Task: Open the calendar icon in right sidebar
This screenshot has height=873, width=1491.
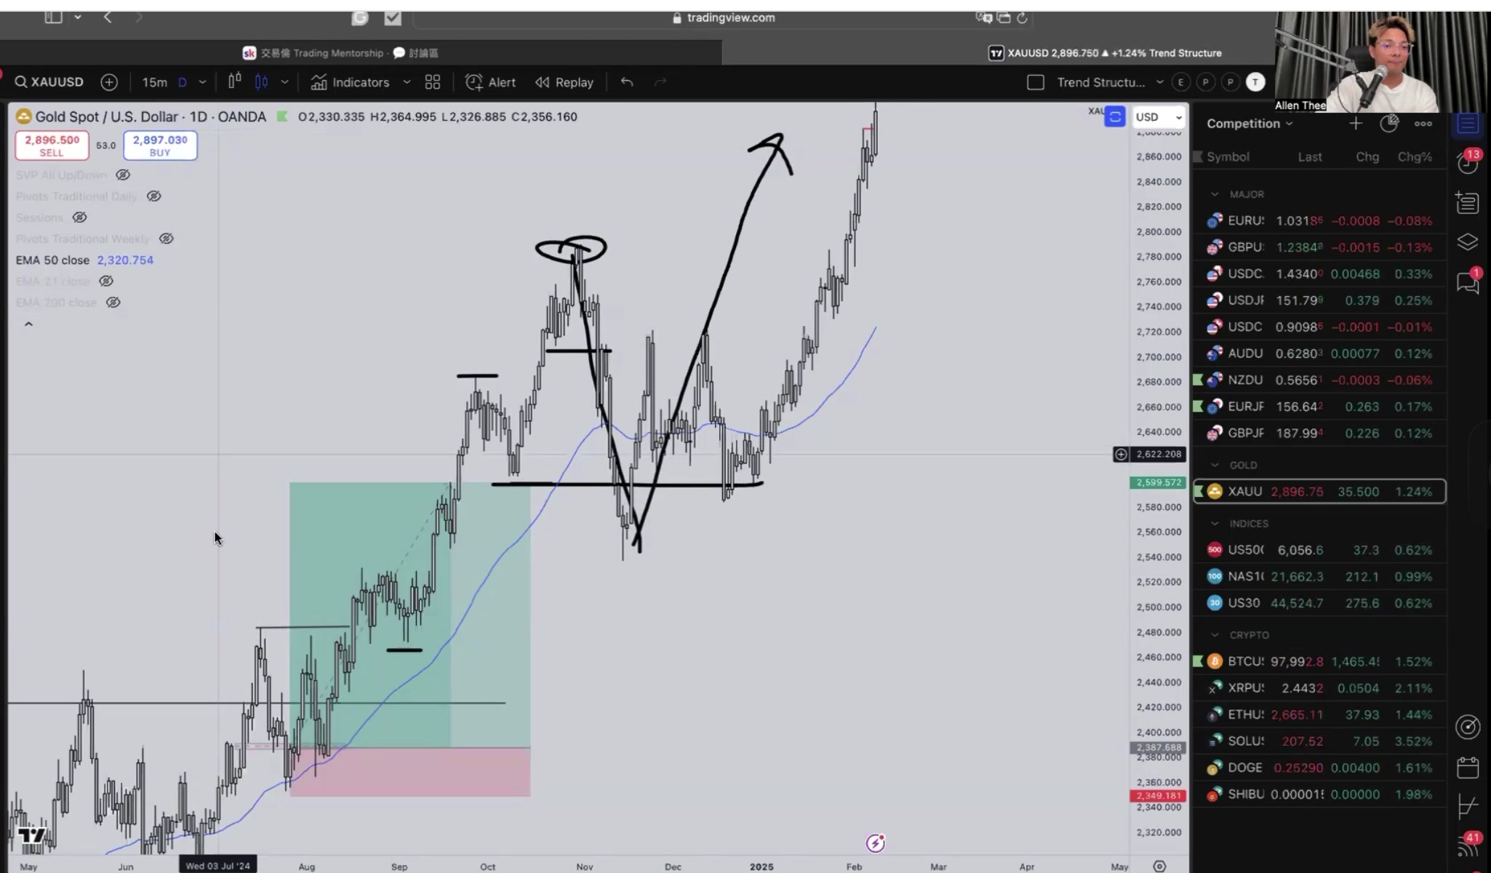Action: 1468,768
